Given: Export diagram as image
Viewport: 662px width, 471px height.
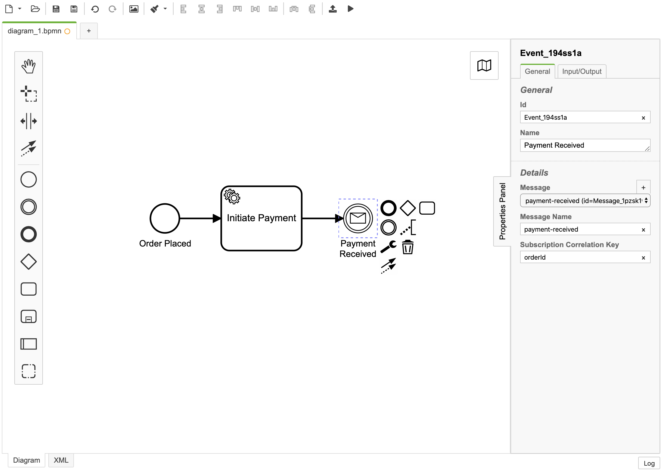Looking at the screenshot, I should [x=134, y=9].
